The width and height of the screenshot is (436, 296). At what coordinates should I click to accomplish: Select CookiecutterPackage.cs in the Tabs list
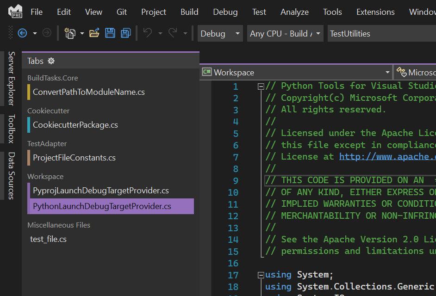[75, 125]
